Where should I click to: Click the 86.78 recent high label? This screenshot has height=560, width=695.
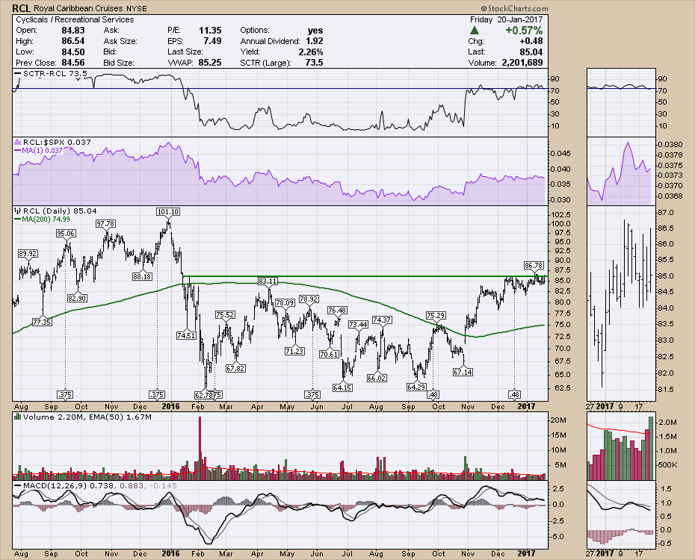[534, 266]
